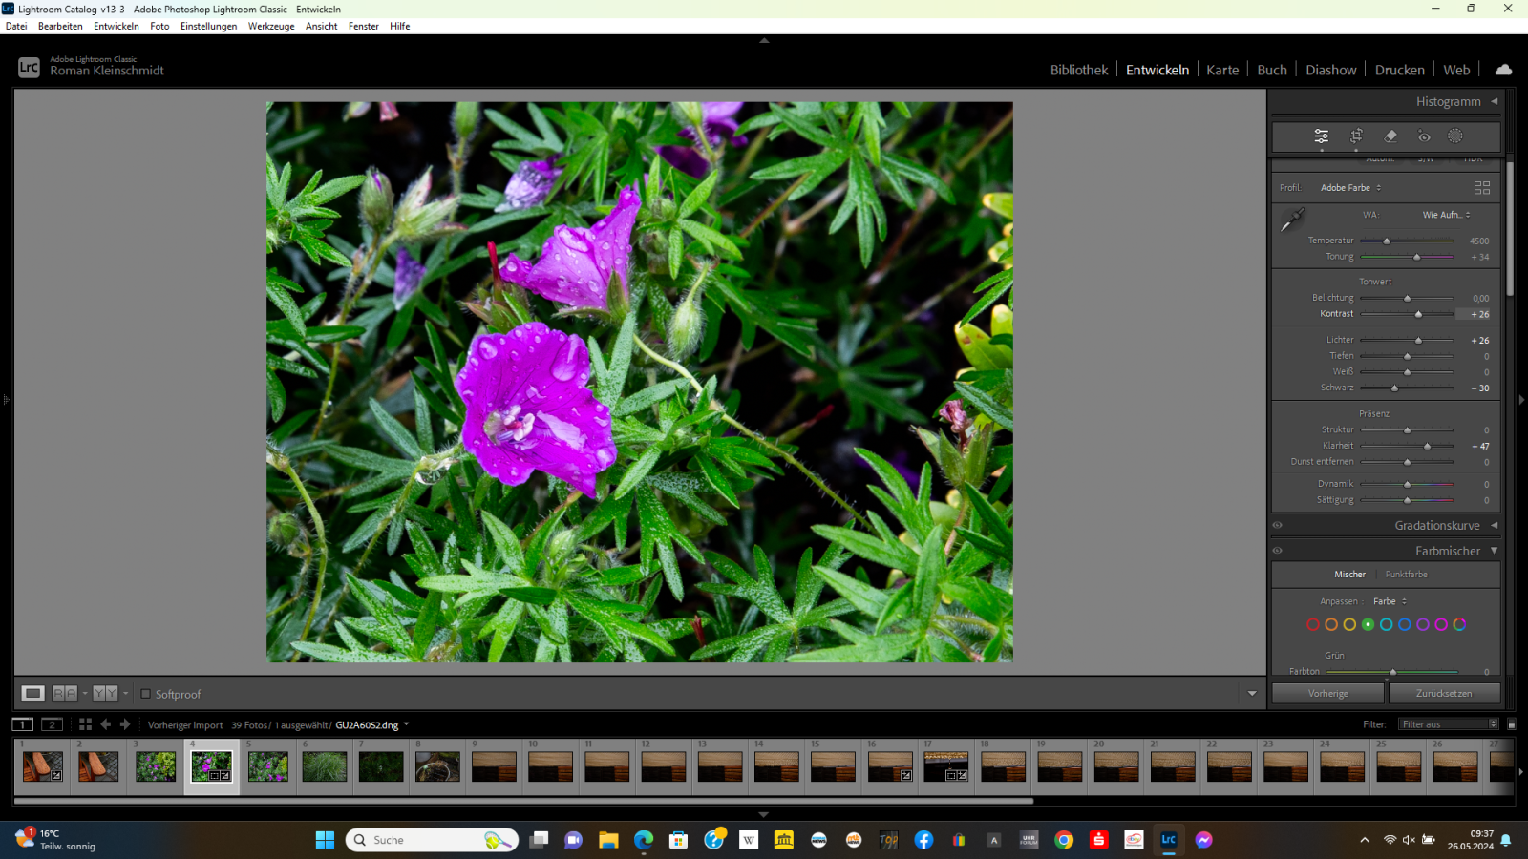Click the Vorherige button
This screenshot has width=1528, height=859.
pyautogui.click(x=1327, y=693)
